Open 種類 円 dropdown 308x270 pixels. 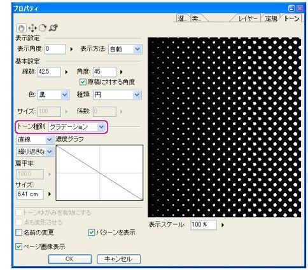coord(117,95)
